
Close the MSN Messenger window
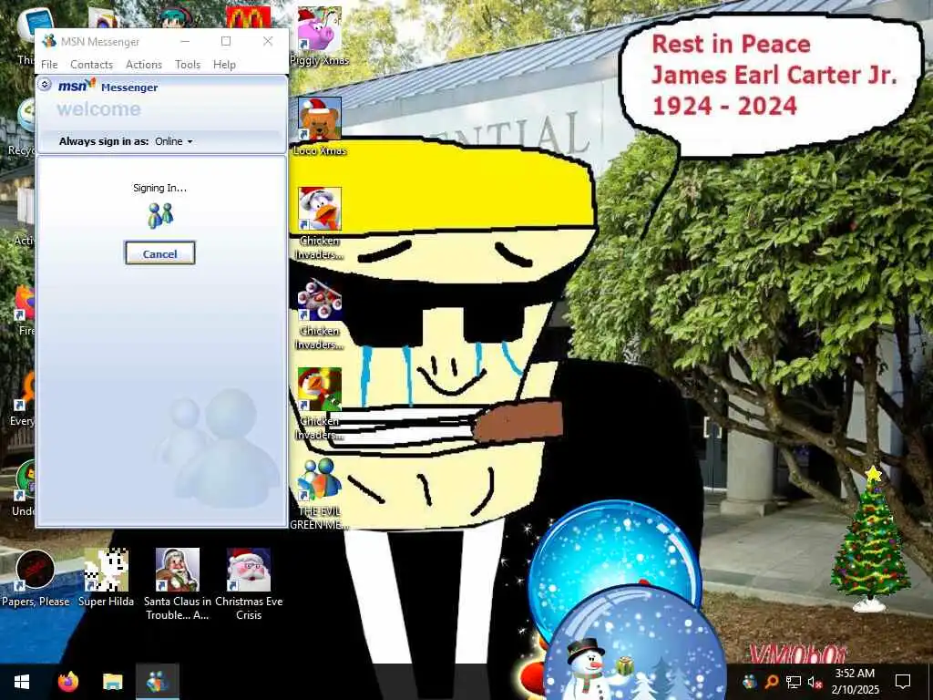point(268,41)
